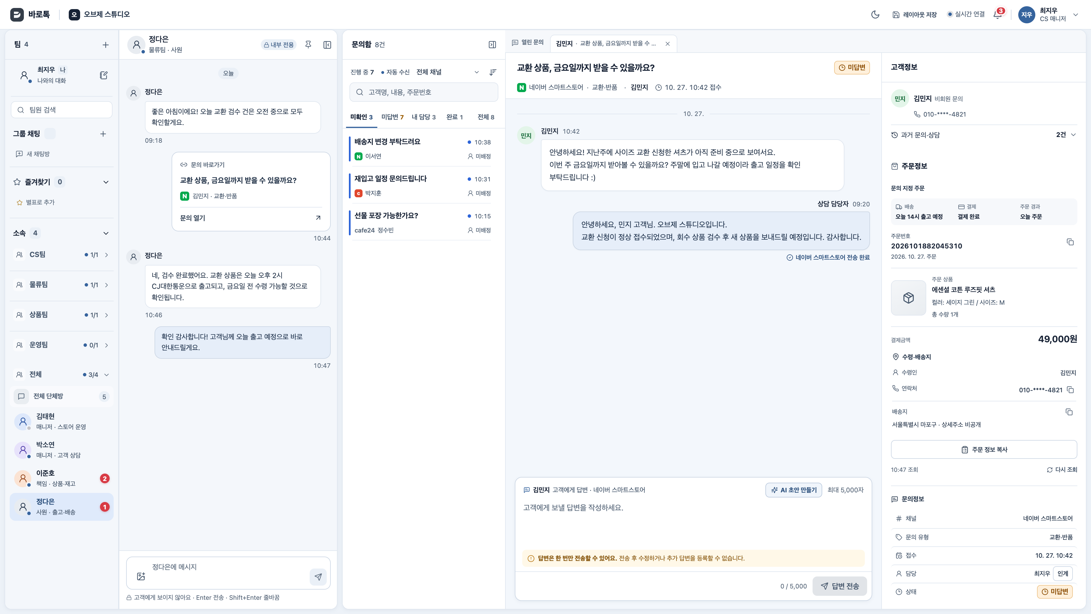
Task: Click the 인계 handover button
Action: point(1063,573)
